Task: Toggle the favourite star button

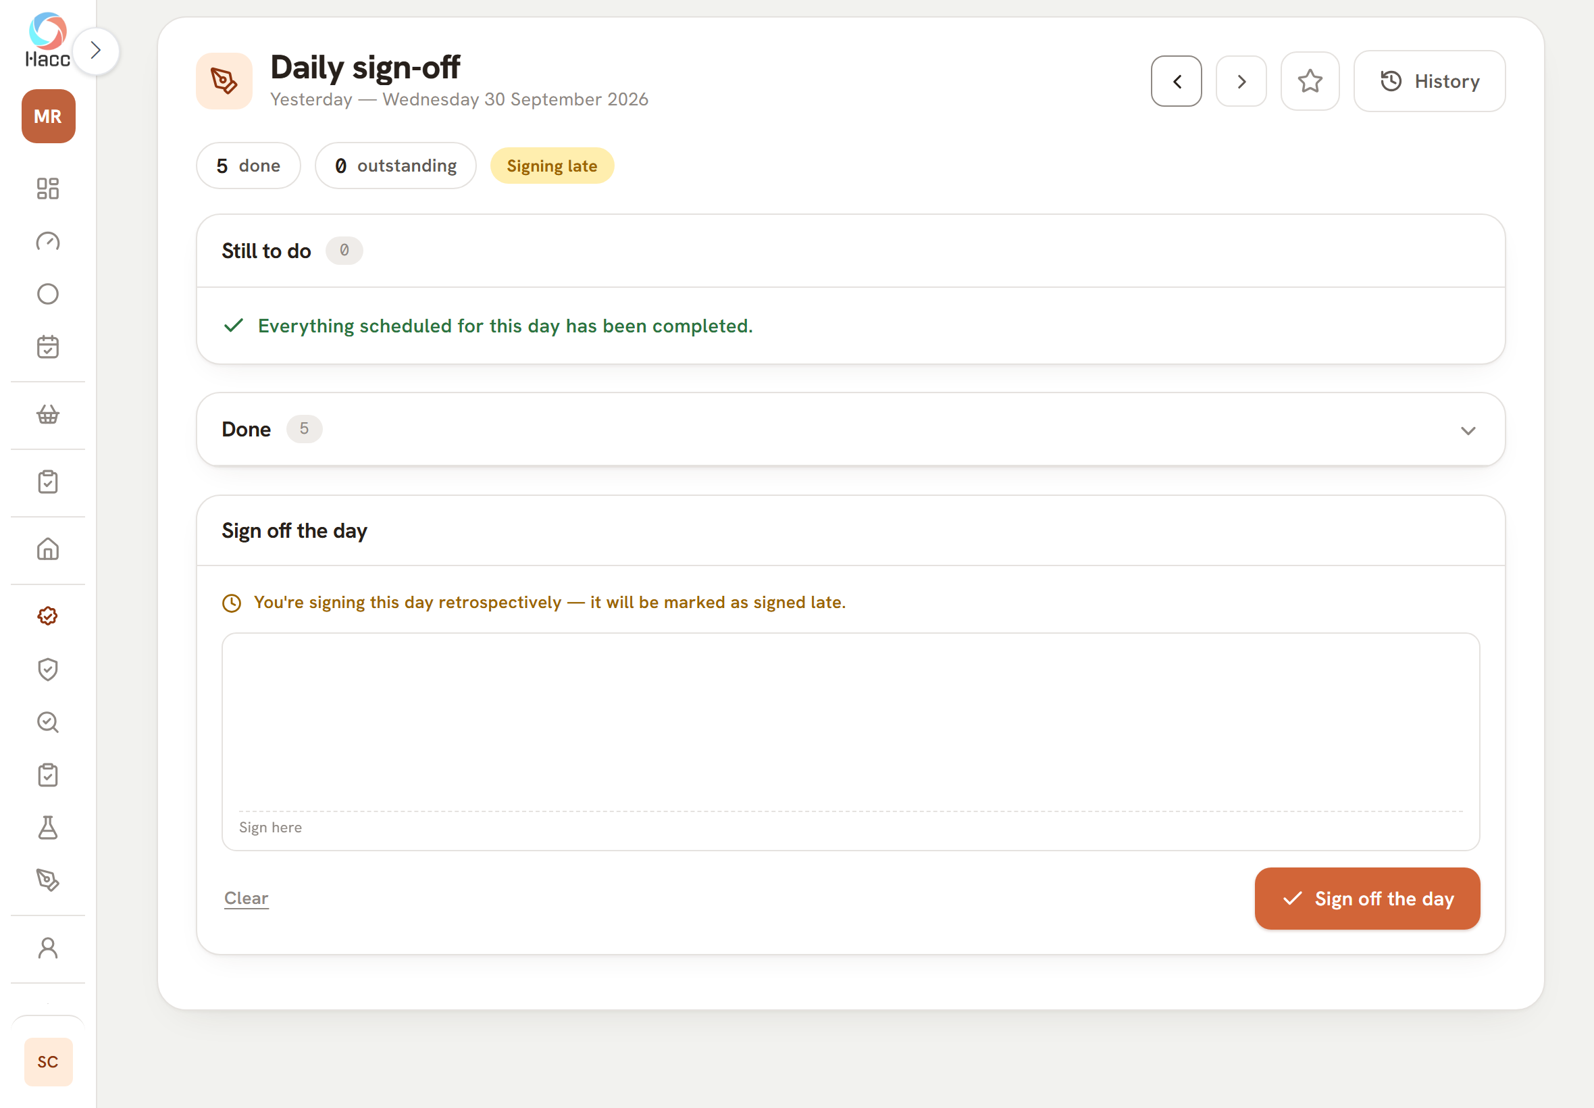Action: click(1310, 81)
